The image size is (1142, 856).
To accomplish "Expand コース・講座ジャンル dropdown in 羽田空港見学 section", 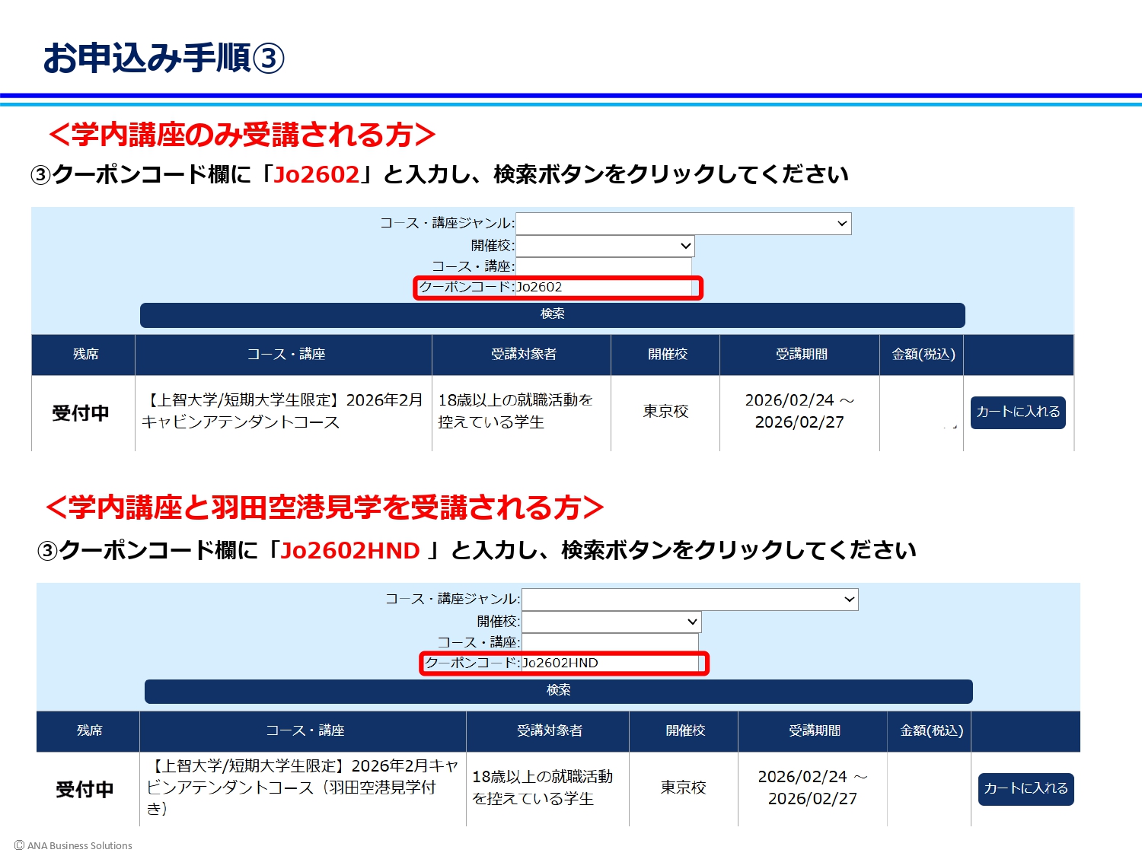I will click(x=690, y=600).
